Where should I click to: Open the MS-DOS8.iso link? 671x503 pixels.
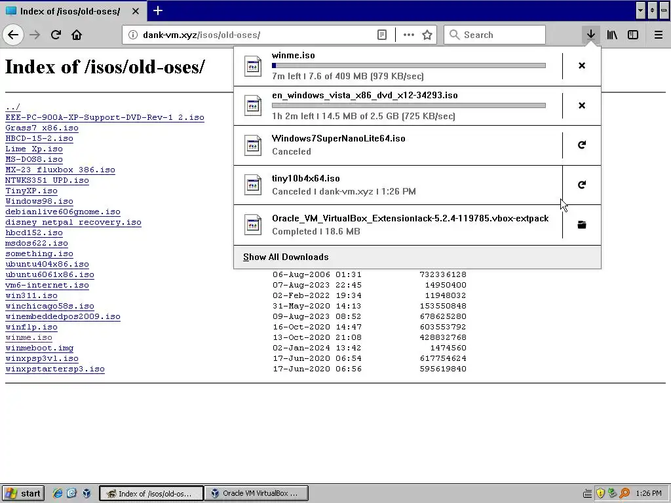tap(34, 159)
